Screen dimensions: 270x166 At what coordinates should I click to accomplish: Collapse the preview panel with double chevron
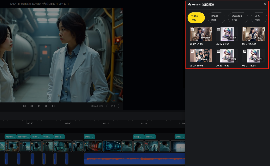[x=121, y=12]
